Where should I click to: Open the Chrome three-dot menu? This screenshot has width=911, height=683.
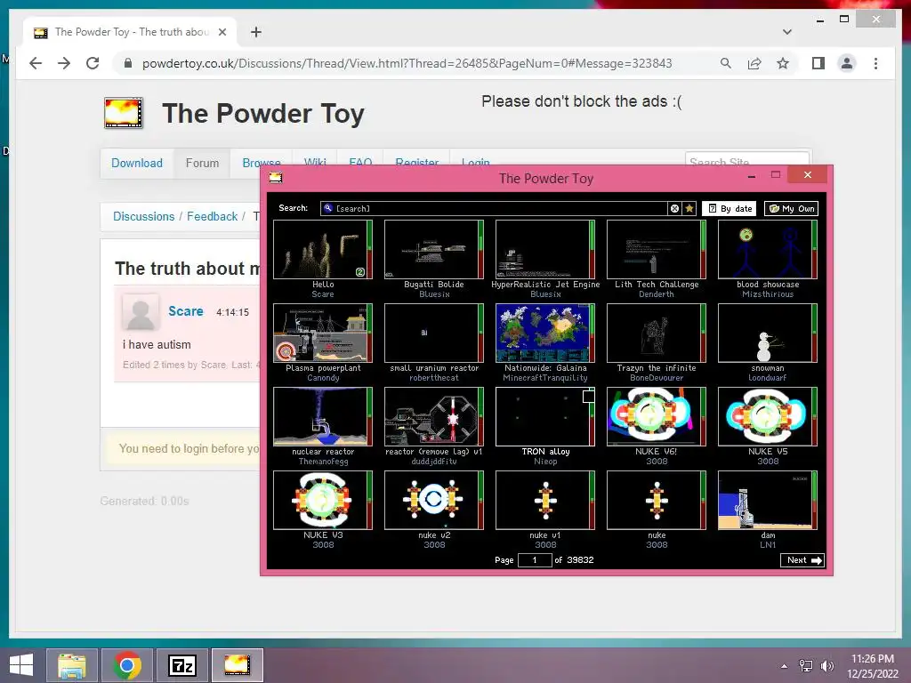(x=875, y=63)
